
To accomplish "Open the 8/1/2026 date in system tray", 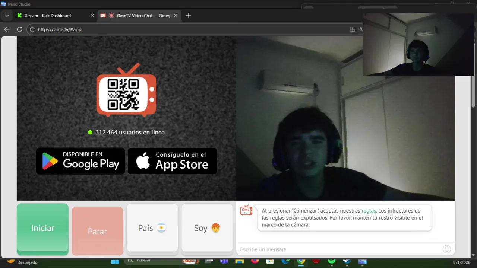I will 462,262.
